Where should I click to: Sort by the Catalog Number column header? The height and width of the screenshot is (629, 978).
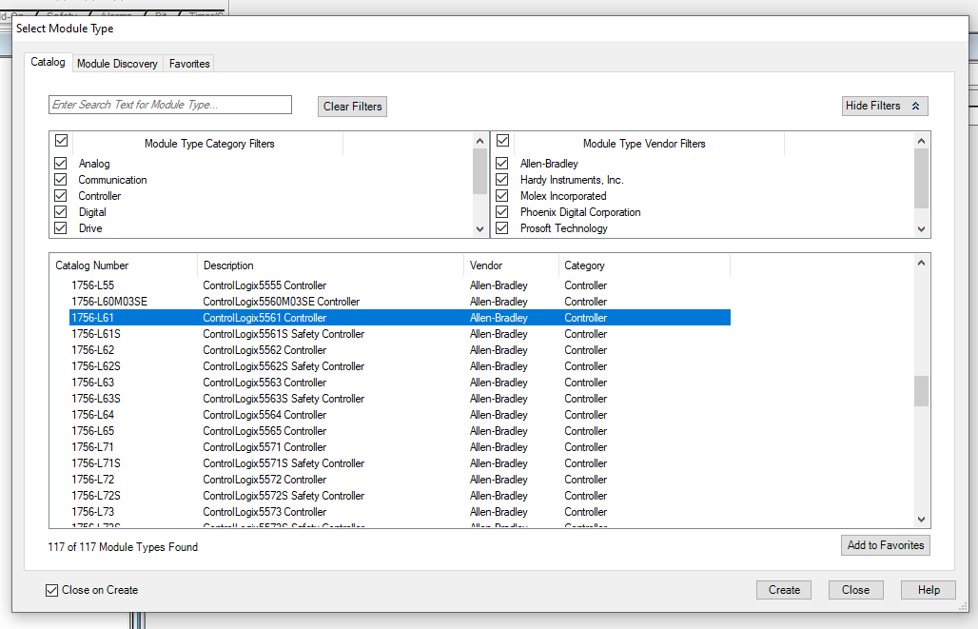[x=123, y=265]
